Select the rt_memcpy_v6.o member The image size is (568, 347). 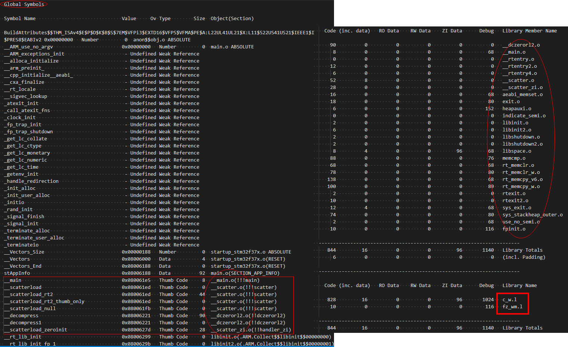(522, 179)
